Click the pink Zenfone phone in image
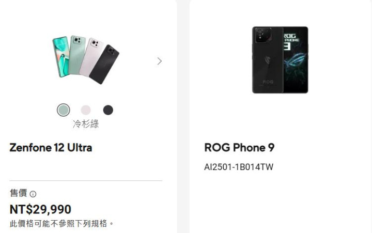The height and width of the screenshot is (233, 372). tap(91, 57)
